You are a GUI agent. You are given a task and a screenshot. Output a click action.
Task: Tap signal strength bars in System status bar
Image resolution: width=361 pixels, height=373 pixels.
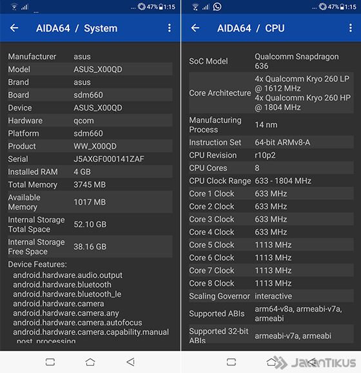click(x=24, y=7)
